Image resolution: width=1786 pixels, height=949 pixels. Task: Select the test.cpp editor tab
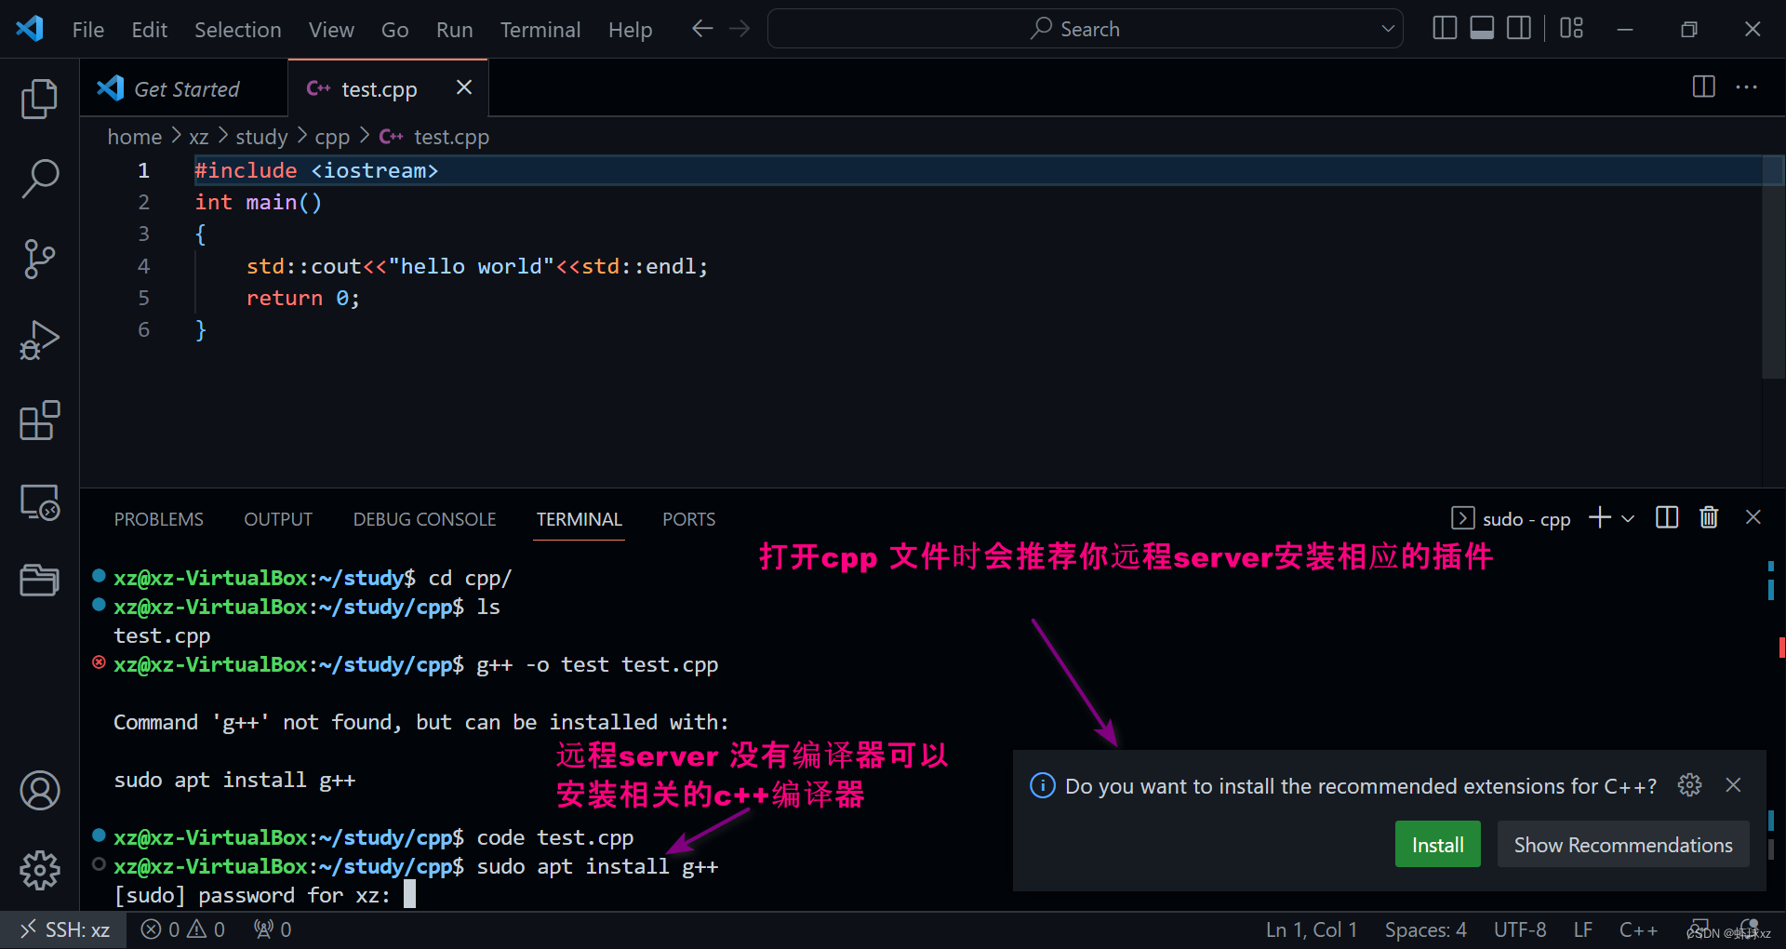coord(379,88)
